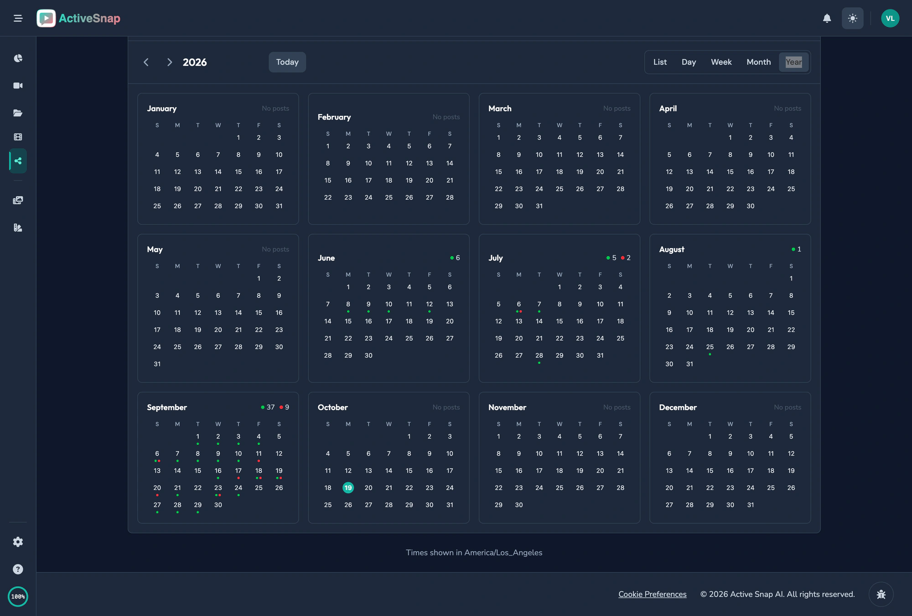The height and width of the screenshot is (616, 912).
Task: Click the 100% progress ring
Action: tap(18, 596)
